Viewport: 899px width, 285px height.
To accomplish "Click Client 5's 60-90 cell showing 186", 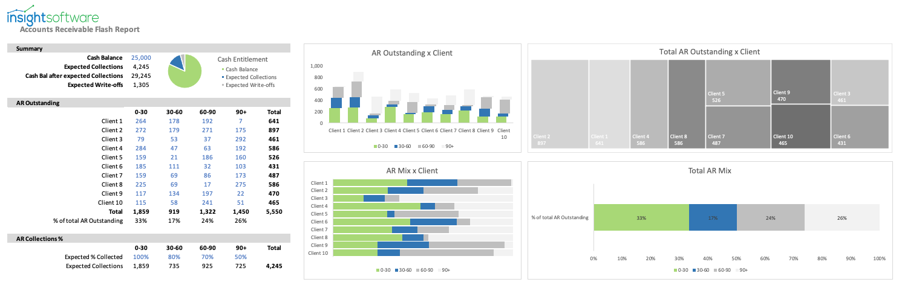I will 208,157.
